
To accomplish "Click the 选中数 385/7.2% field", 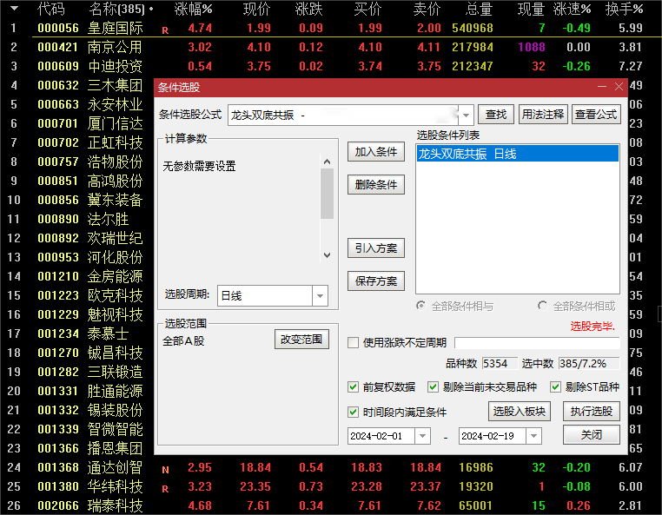I will pyautogui.click(x=589, y=364).
